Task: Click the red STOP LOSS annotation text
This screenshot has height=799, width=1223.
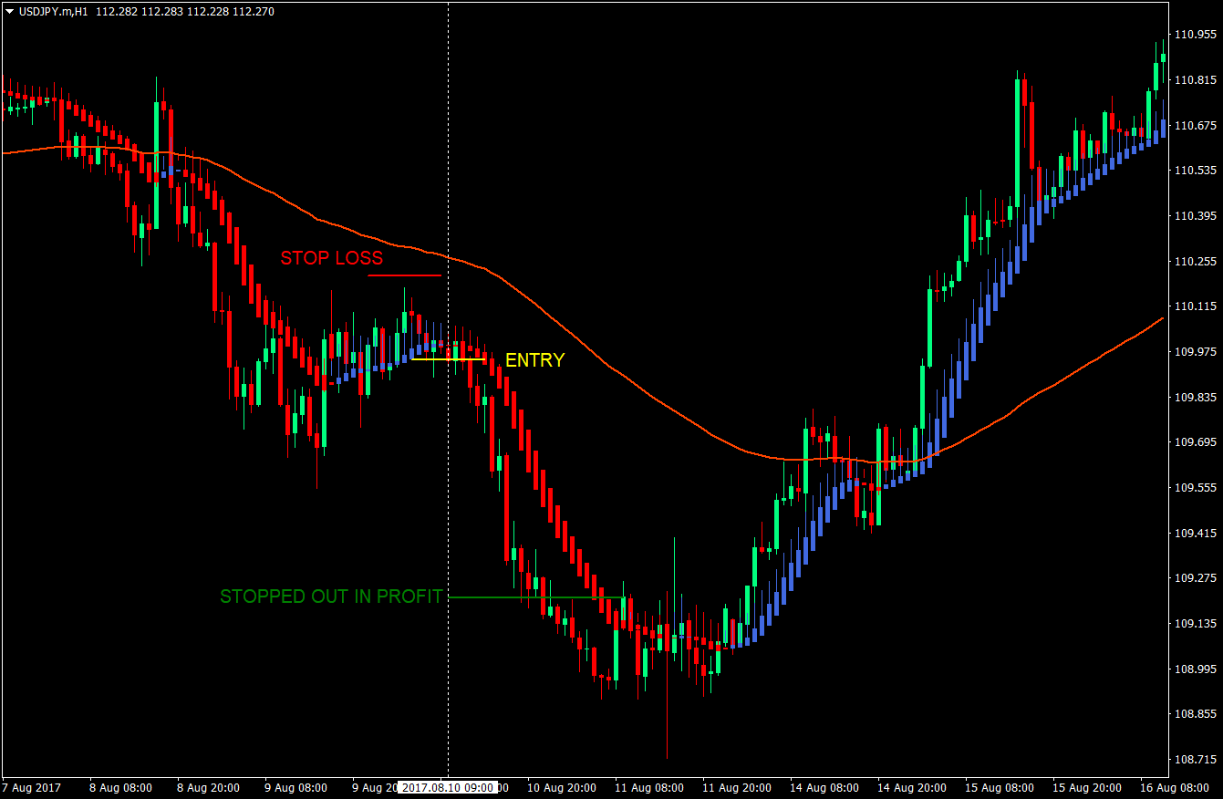Action: coord(332,258)
